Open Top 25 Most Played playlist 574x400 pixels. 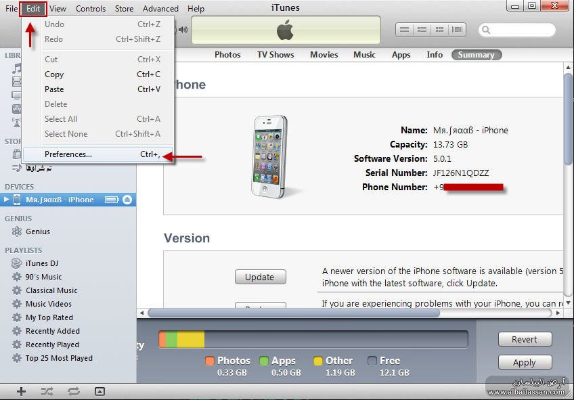point(59,358)
